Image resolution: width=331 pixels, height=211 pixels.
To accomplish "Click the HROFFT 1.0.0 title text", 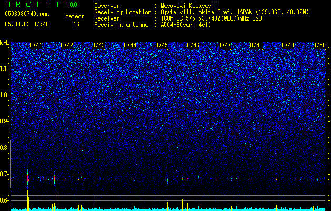I will point(41,4).
